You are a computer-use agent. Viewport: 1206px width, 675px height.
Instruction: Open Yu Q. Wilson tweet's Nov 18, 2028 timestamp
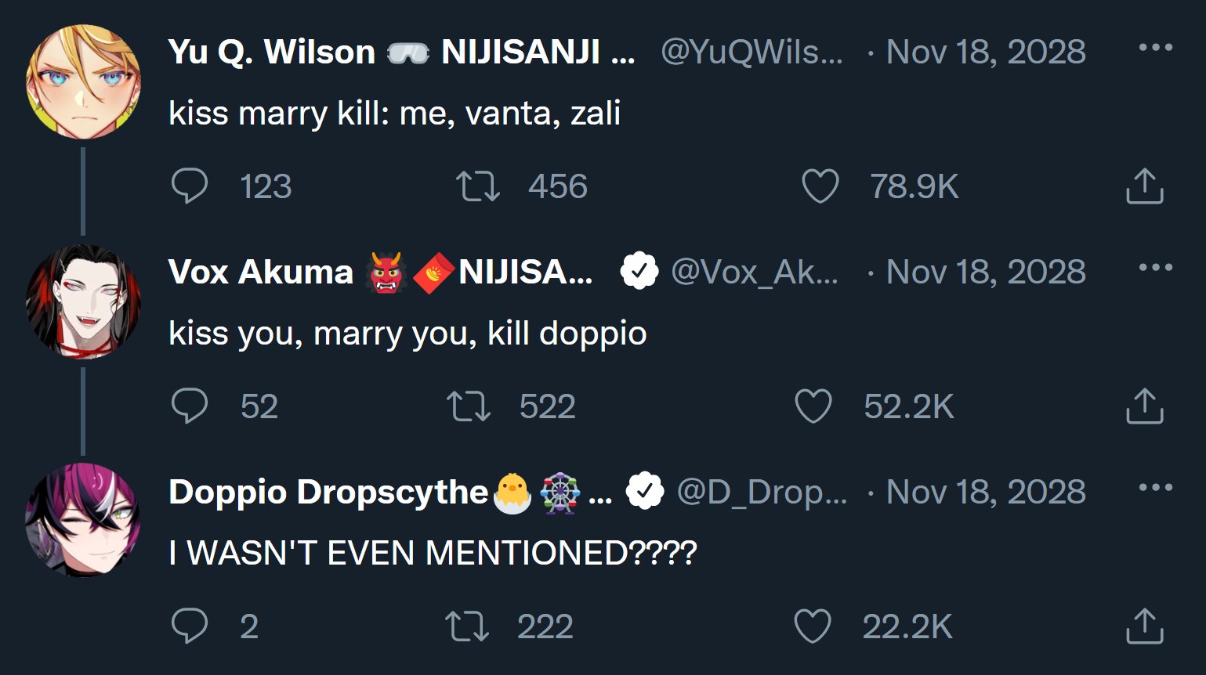[x=985, y=52]
